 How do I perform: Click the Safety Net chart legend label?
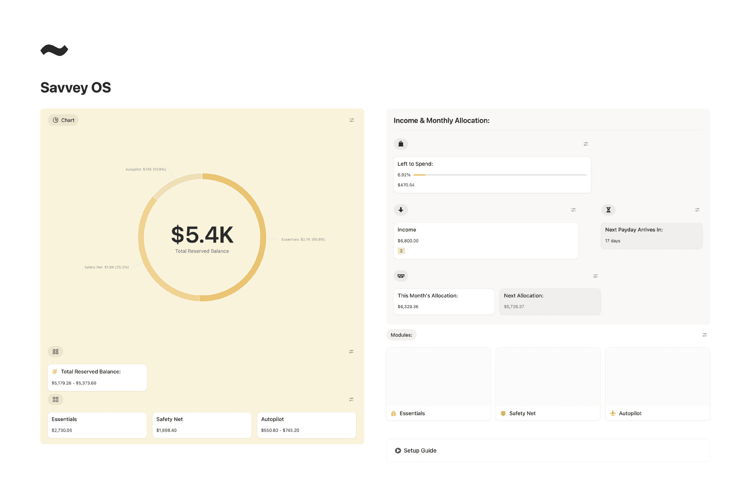click(107, 267)
